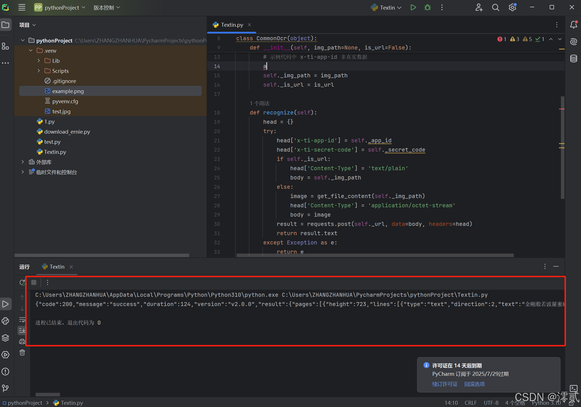The image size is (581, 407).
Task: Open download_ernie.py in the project tree
Action: coord(67,132)
